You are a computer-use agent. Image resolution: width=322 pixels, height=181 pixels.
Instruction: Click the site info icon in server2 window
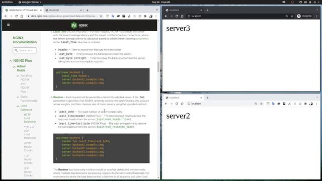[x=189, y=104]
